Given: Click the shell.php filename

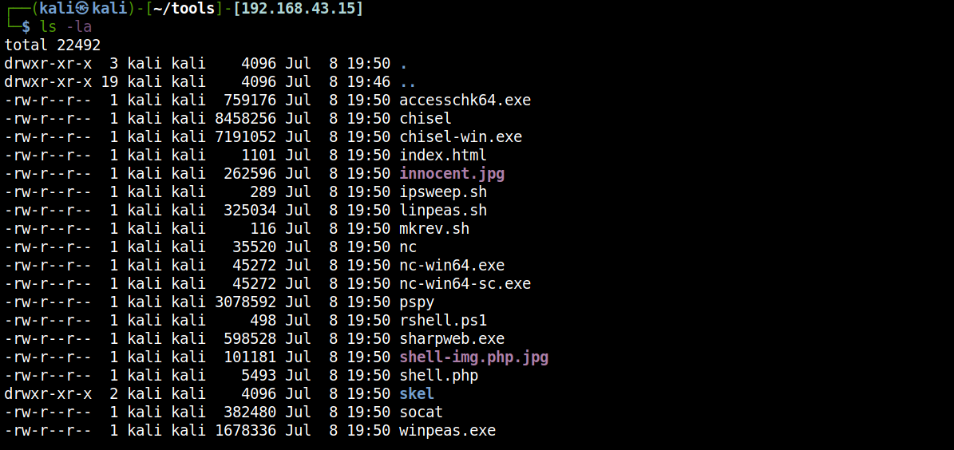Looking at the screenshot, I should 439,376.
